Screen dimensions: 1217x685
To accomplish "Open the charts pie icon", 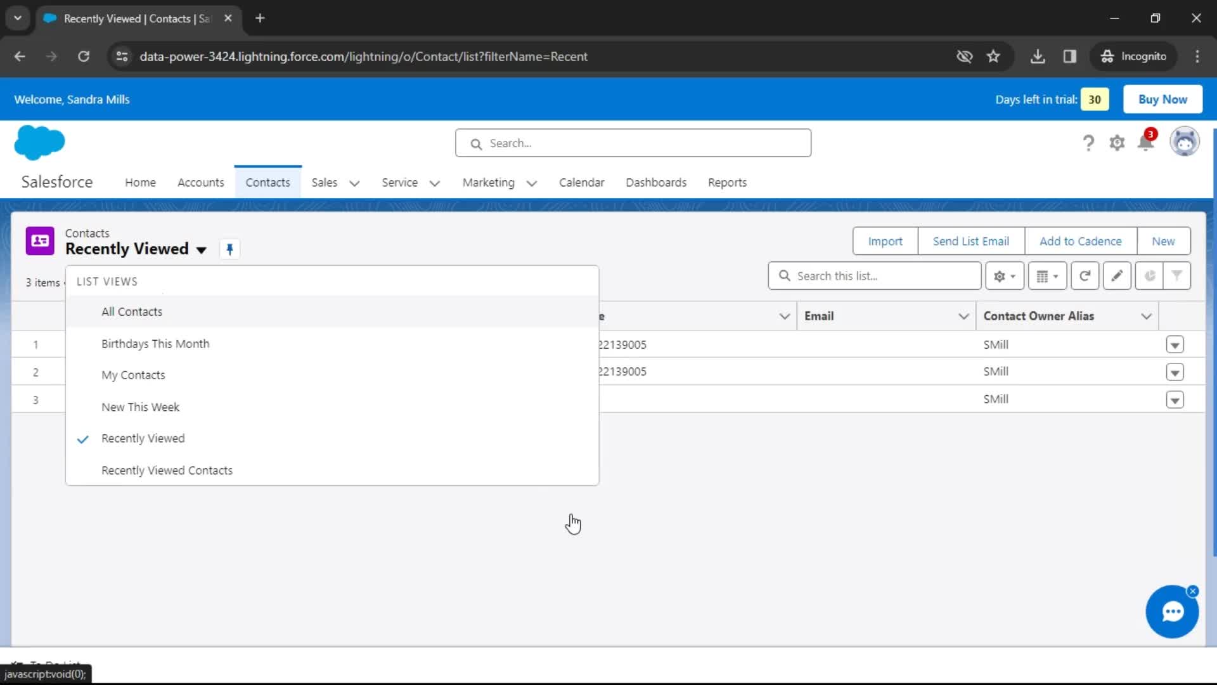I will point(1149,276).
